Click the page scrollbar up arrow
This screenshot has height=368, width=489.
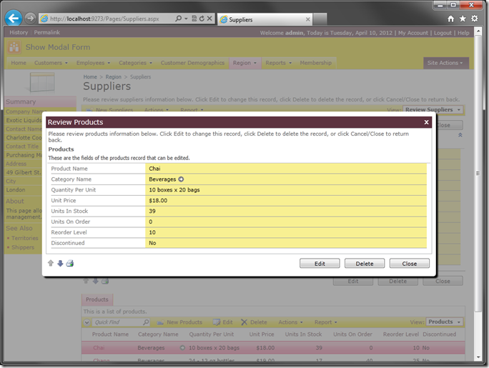pos(478,31)
